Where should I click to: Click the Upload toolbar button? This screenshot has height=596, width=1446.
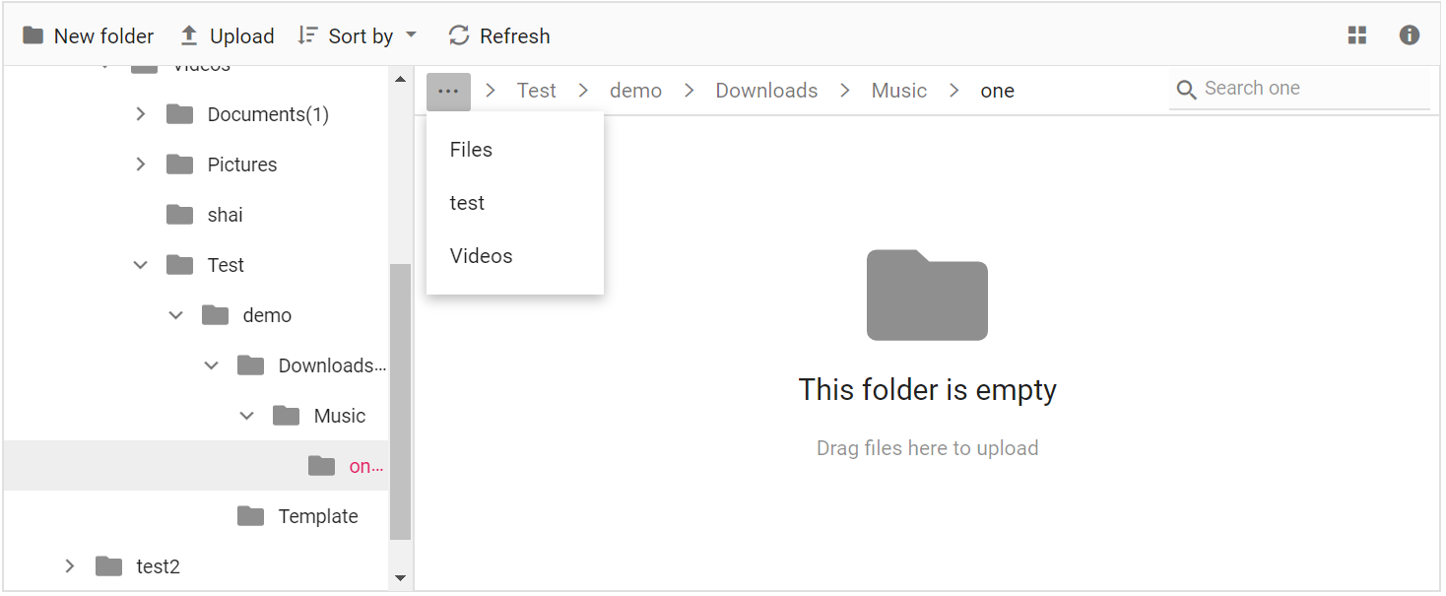pos(227,36)
